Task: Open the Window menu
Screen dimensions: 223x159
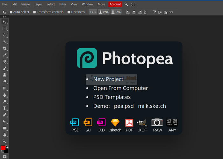Action: [x=88, y=4]
